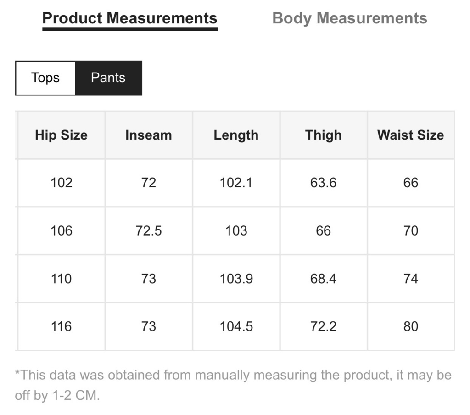Select the hip size 102 cell
The width and height of the screenshot is (470, 415).
point(62,183)
